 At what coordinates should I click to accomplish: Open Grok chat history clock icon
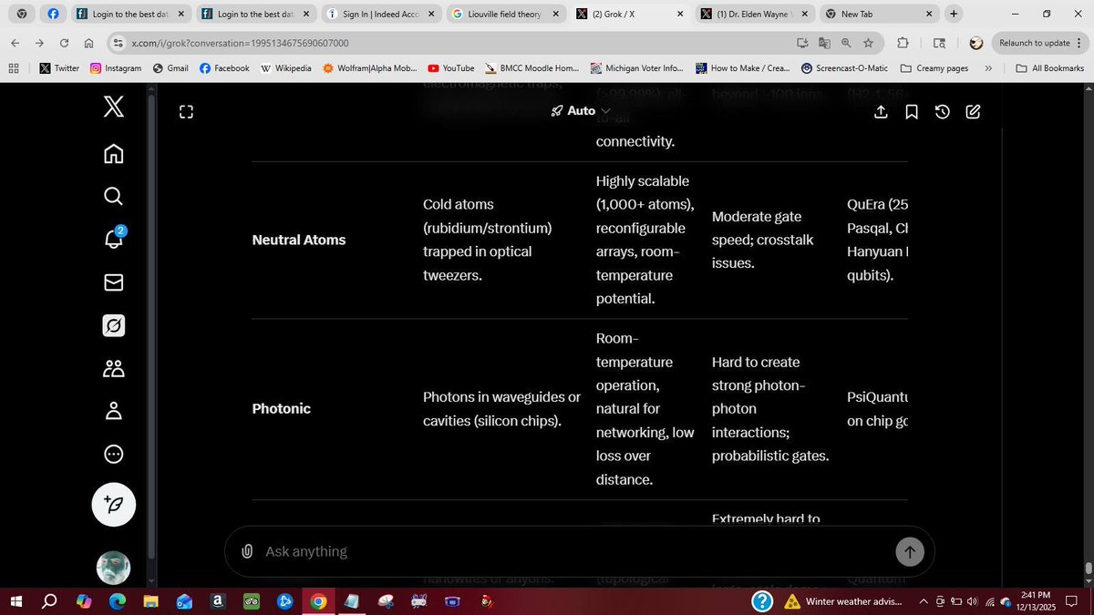click(x=943, y=112)
